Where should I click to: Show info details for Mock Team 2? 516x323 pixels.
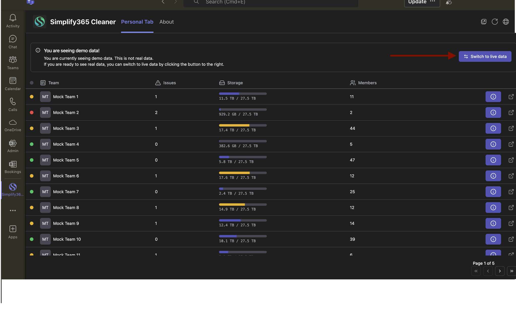493,112
